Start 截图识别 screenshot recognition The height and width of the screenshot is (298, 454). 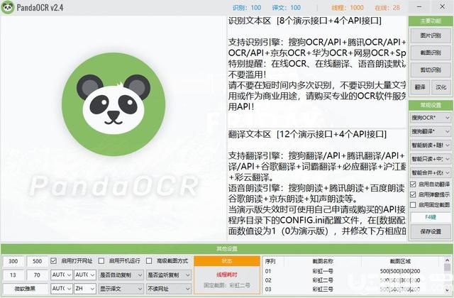pos(431,53)
